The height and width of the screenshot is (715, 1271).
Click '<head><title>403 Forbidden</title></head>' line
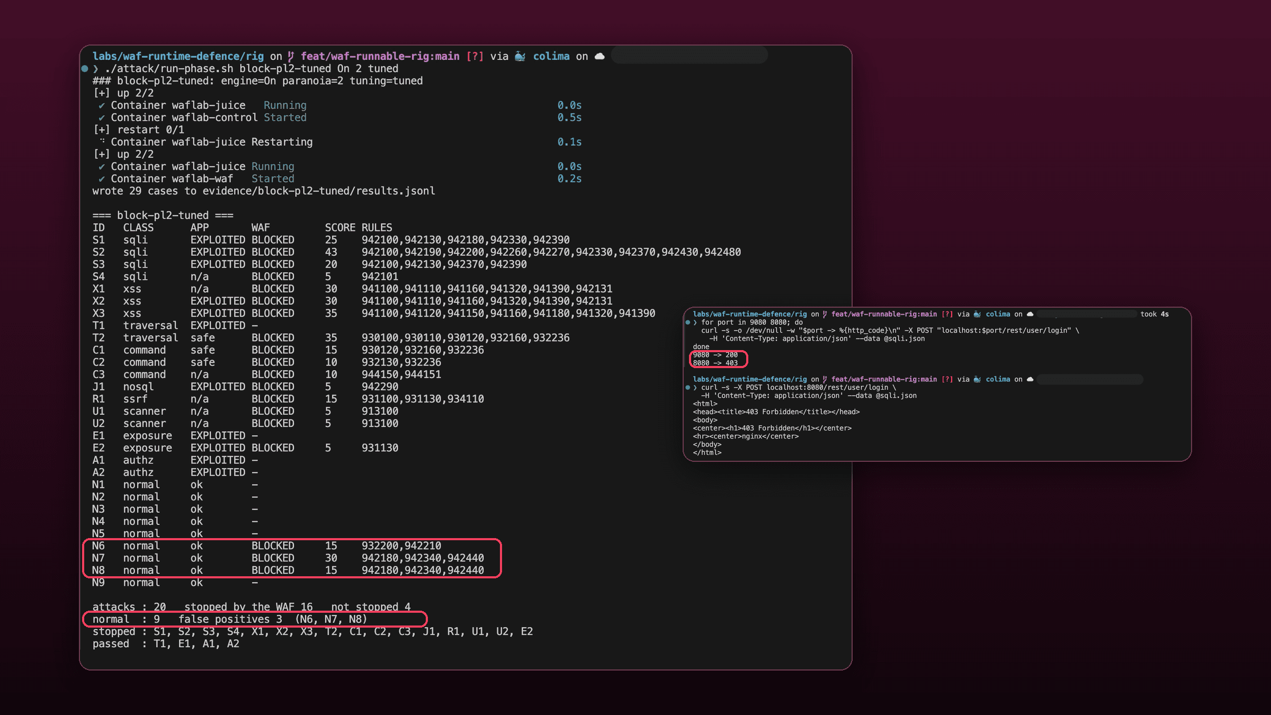point(776,412)
